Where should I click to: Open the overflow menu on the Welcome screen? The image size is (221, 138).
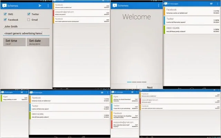point(158,6)
